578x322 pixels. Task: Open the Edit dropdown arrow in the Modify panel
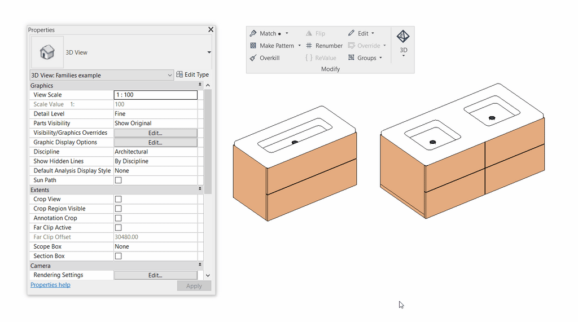click(x=373, y=33)
